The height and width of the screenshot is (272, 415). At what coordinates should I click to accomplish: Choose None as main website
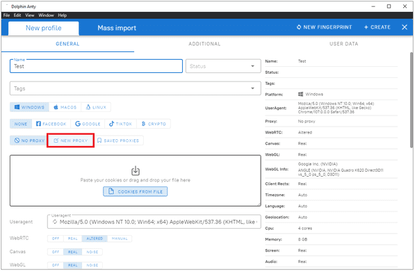[21, 124]
